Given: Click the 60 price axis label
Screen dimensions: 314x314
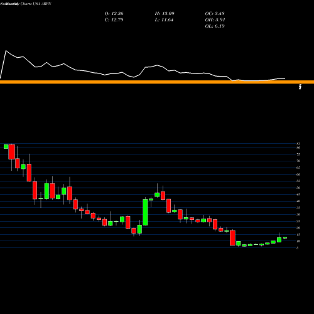Looking at the screenshot, I should click(298, 175).
